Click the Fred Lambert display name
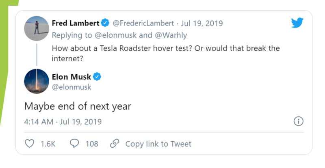 tap(76, 23)
